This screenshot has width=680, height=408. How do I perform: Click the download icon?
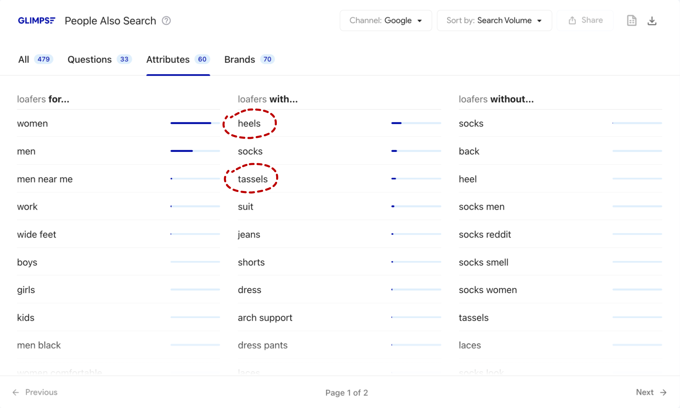point(652,21)
